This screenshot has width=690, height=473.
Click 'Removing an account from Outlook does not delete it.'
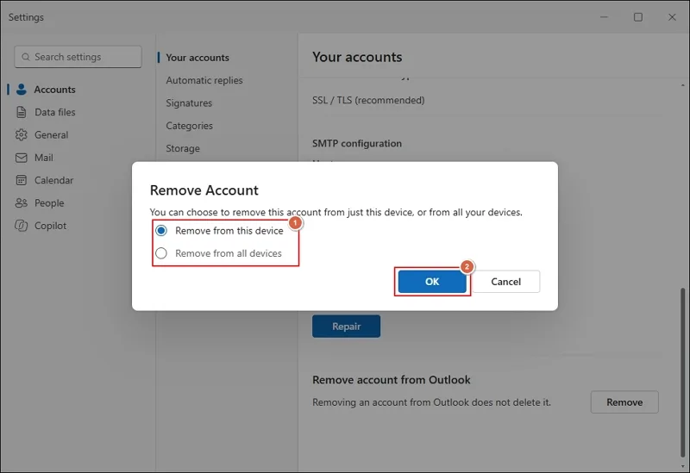tap(431, 402)
